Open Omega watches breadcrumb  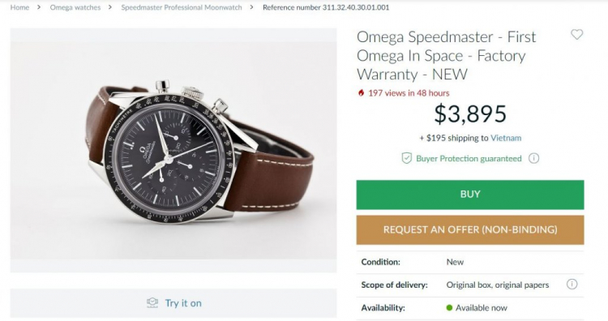pos(75,7)
